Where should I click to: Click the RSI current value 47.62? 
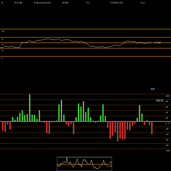pos(157,42)
